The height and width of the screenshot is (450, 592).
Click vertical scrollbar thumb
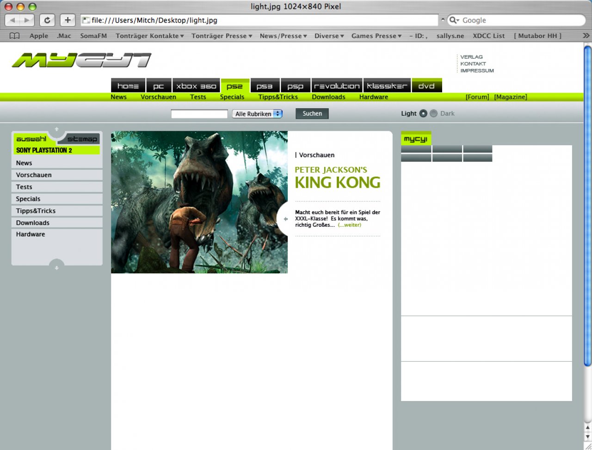click(588, 206)
